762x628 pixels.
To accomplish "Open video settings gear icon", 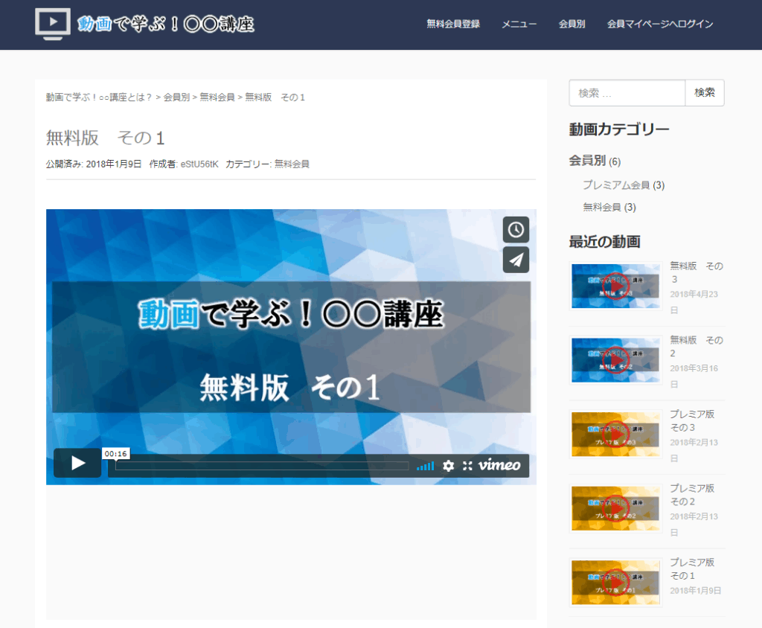I will point(448,466).
